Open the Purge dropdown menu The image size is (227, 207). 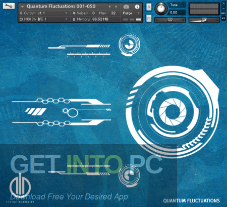click(x=131, y=13)
